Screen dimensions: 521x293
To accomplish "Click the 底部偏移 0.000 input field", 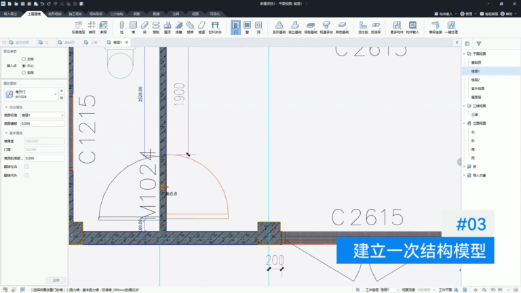I will click(x=43, y=123).
